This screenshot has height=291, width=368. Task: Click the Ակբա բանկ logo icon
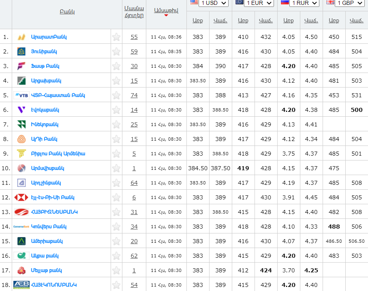tap(21, 256)
